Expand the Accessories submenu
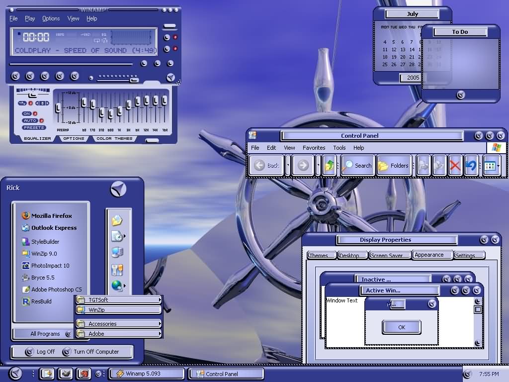Image resolution: width=509 pixels, height=382 pixels. pyautogui.click(x=118, y=323)
